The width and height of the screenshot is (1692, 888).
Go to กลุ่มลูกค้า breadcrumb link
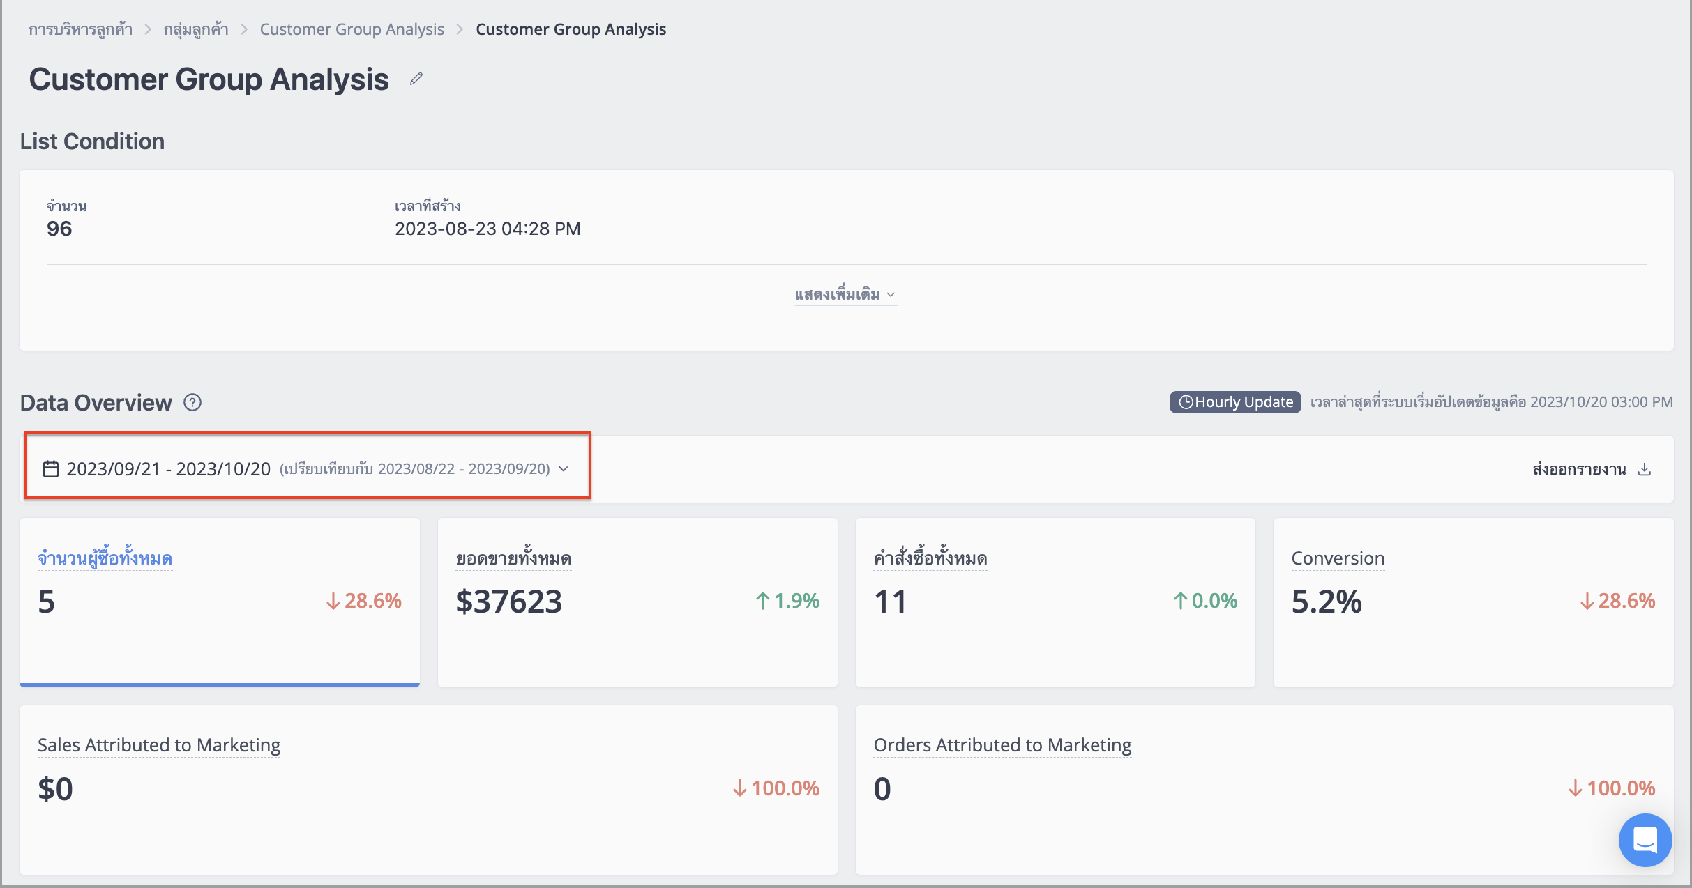196,29
